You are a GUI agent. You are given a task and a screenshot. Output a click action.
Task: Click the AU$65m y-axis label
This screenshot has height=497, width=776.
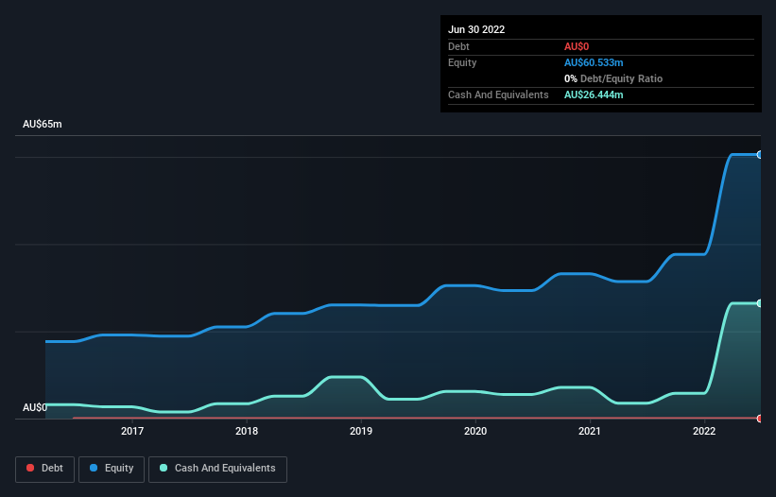tap(43, 124)
